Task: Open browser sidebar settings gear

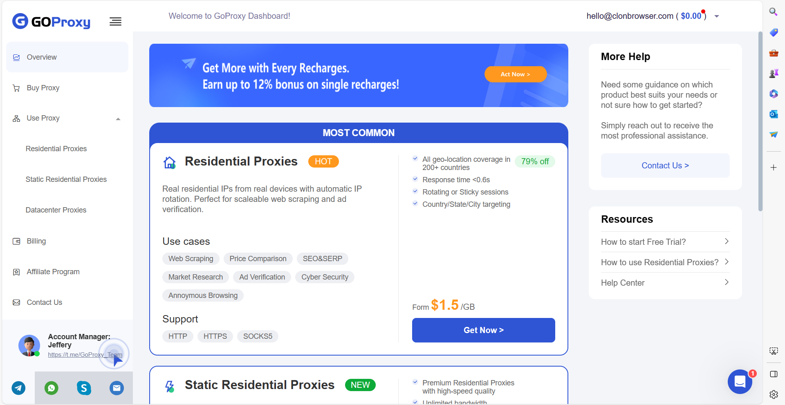Action: 774,394
